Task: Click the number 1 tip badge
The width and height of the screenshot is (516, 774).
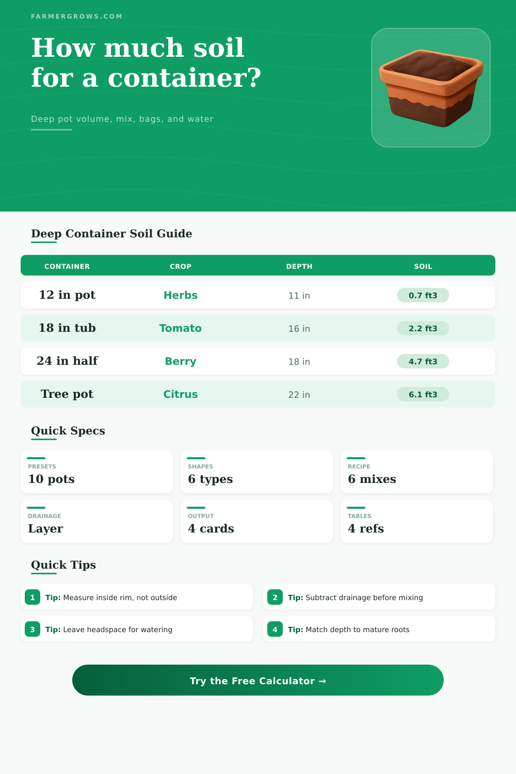Action: point(33,598)
